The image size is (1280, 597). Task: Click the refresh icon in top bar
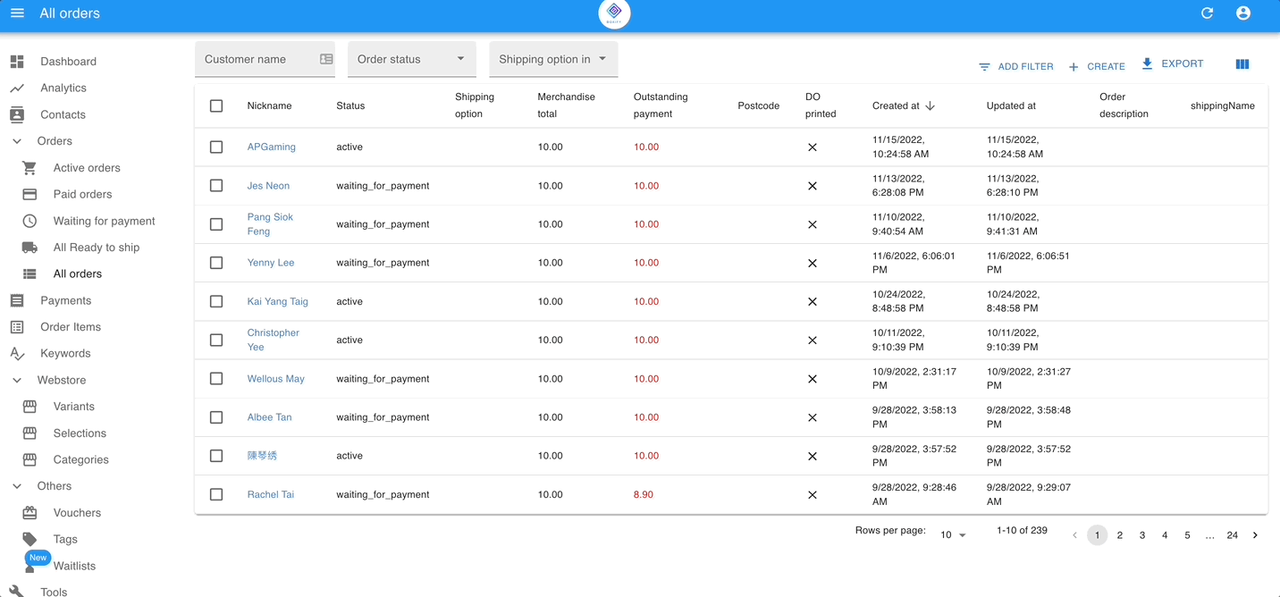pyautogui.click(x=1207, y=13)
